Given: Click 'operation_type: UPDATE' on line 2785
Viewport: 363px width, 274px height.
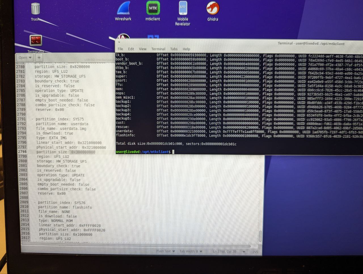Looking at the screenshot, I should pyautogui.click(x=59, y=91).
